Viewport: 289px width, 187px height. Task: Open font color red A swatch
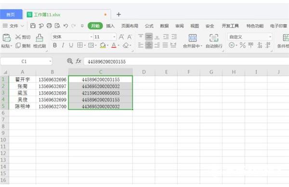pyautogui.click(x=114, y=45)
